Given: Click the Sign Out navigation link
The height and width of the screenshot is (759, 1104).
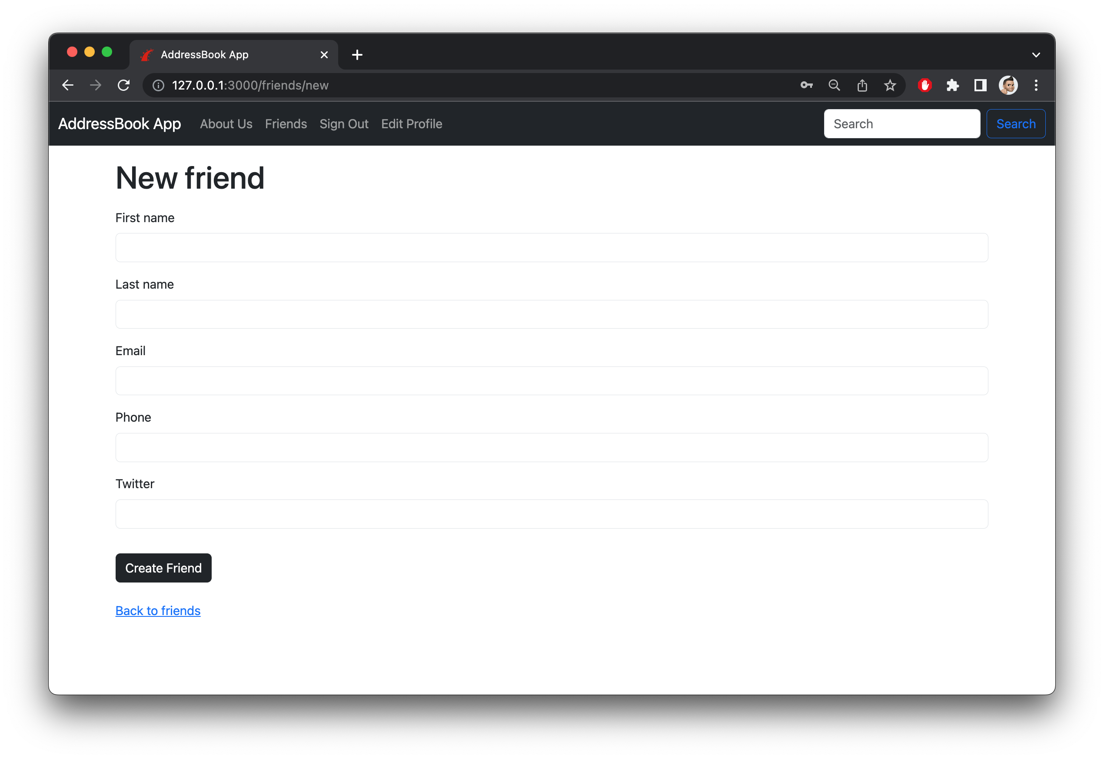Looking at the screenshot, I should click(x=344, y=124).
